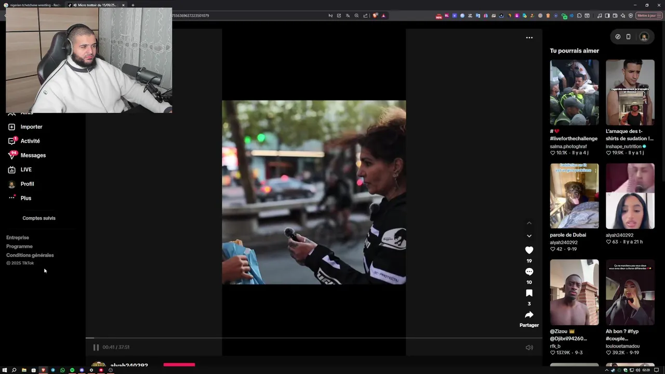Click the Messages paper-plane icon
This screenshot has width=665, height=374.
(x=11, y=155)
